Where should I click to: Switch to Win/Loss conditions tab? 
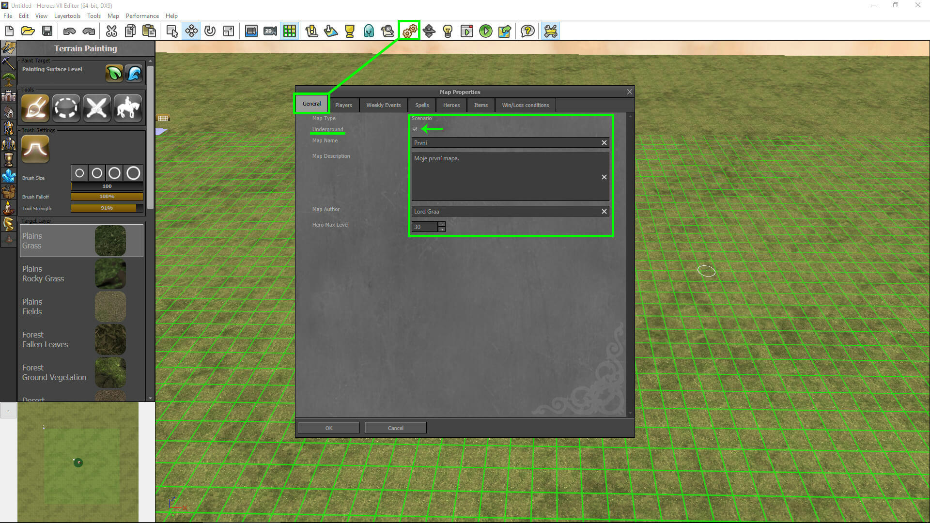525,105
